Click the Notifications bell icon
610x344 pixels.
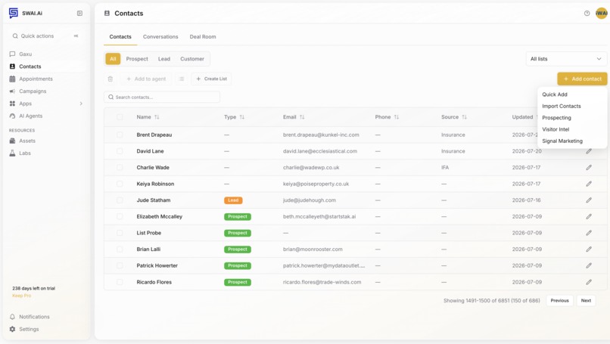[12, 317]
